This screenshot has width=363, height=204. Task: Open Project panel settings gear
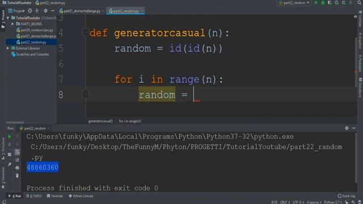tap(45, 11)
